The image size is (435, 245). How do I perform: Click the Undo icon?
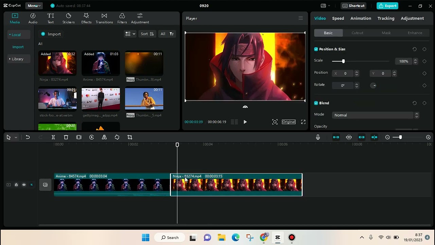pyautogui.click(x=28, y=137)
